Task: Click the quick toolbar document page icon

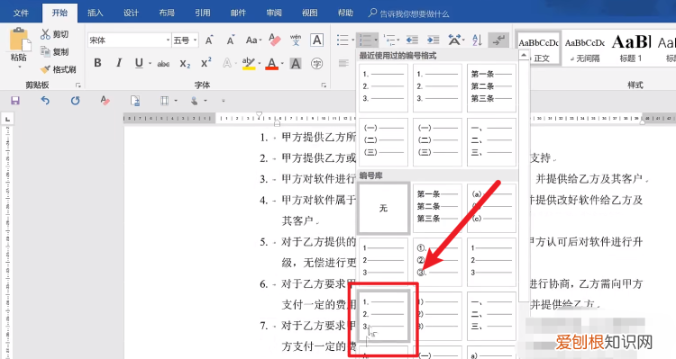Action: pyautogui.click(x=135, y=101)
